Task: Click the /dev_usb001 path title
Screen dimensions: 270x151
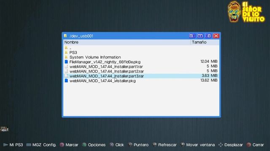Action: 81,36
